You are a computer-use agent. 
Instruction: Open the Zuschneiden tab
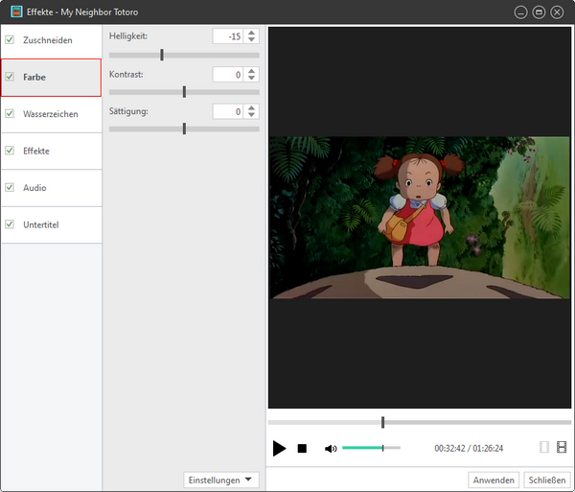[x=52, y=40]
